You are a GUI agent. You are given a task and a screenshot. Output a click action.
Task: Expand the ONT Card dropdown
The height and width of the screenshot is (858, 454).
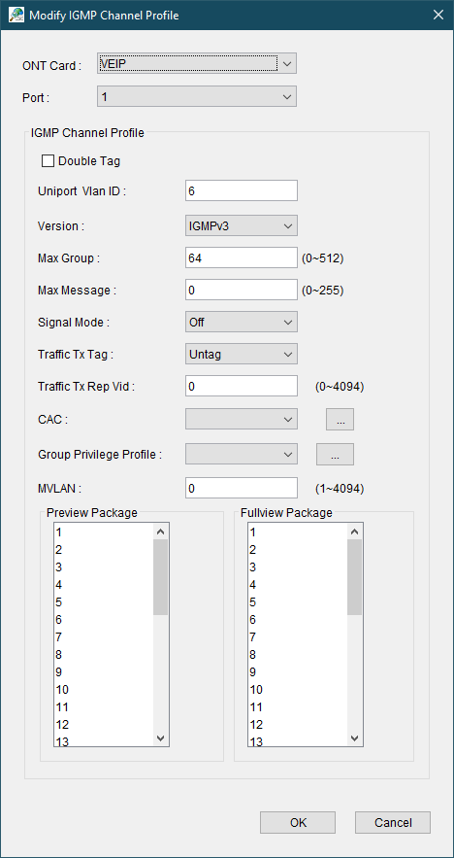pos(197,63)
